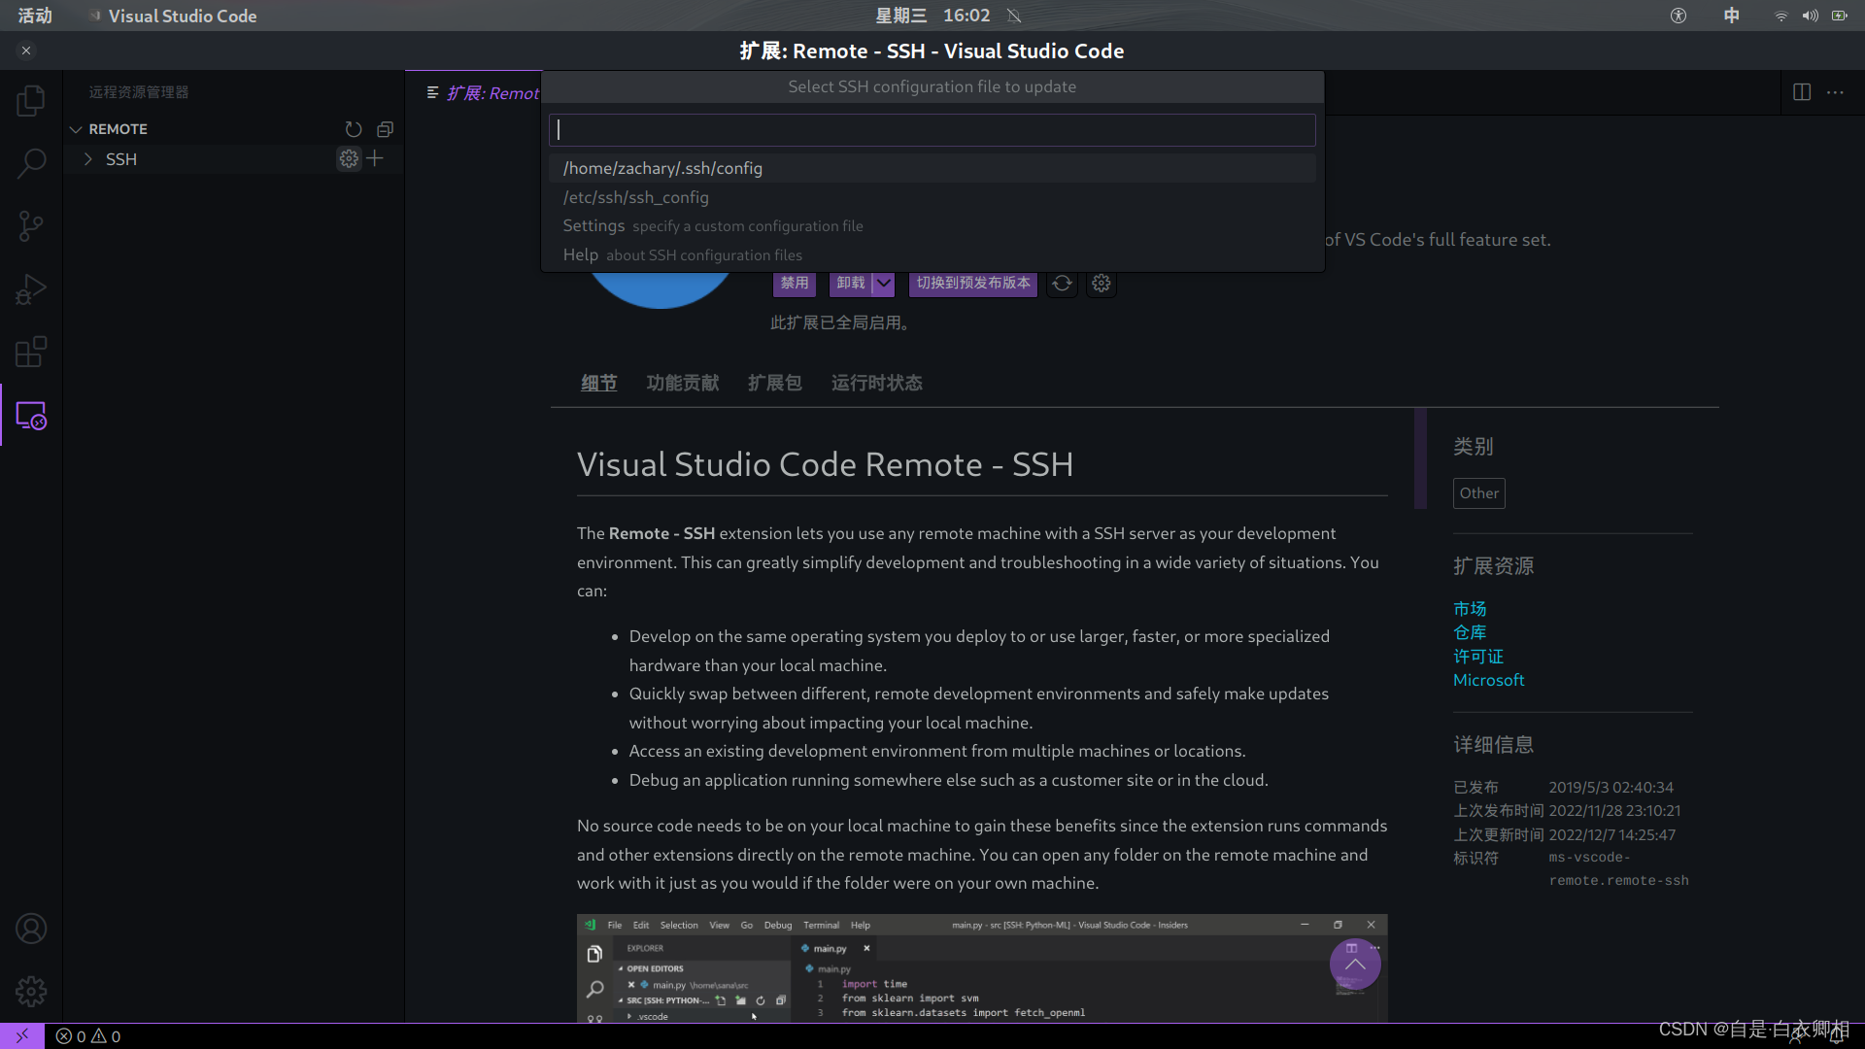
Task: Open the Accounts menu icon
Action: tap(31, 929)
